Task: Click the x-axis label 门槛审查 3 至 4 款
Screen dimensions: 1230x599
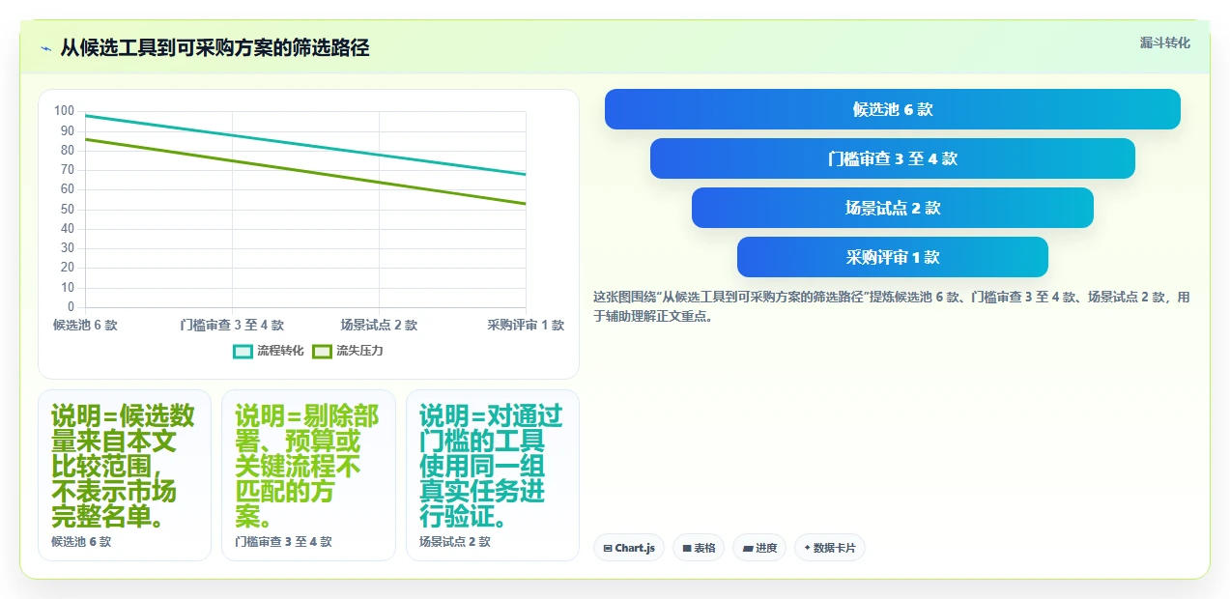Action: [x=232, y=326]
